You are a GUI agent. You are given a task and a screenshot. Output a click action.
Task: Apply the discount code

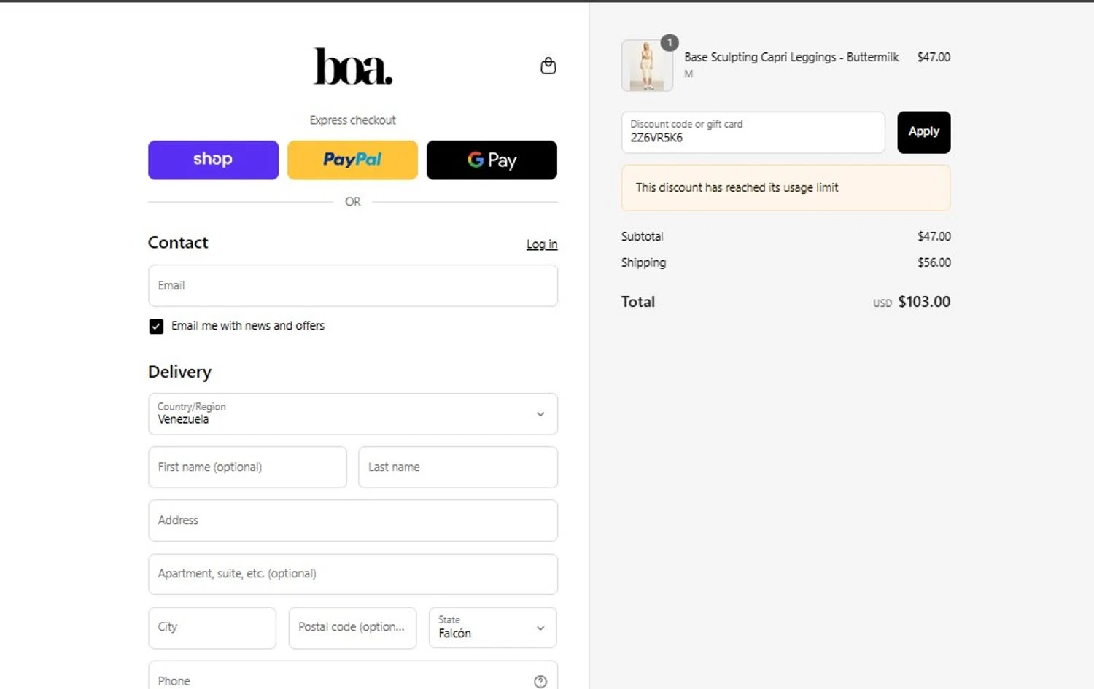coord(924,132)
